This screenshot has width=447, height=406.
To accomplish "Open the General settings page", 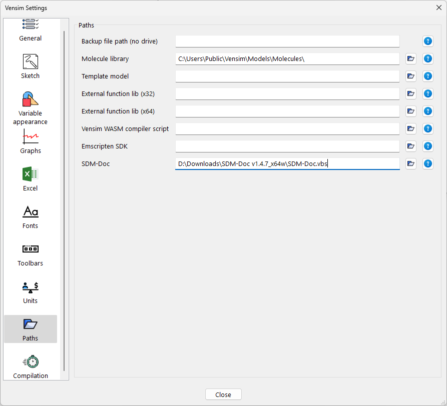I will click(x=30, y=30).
